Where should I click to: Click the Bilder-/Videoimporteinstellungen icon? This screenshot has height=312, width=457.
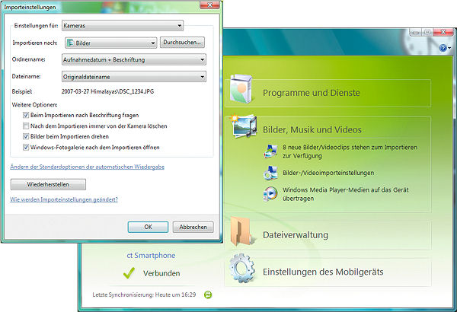pos(270,173)
